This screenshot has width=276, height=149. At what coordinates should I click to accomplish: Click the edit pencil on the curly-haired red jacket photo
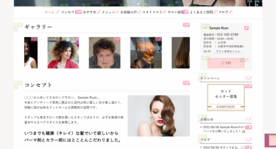pyautogui.click(x=76, y=39)
